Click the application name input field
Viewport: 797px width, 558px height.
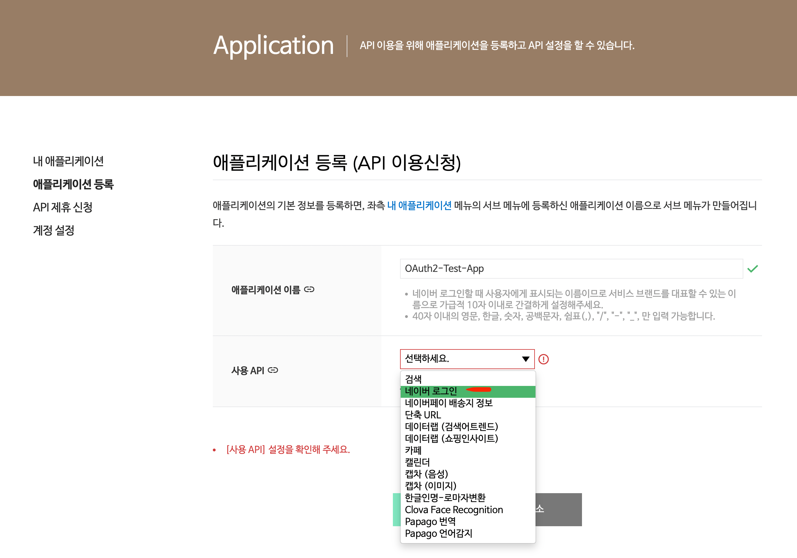[571, 269]
